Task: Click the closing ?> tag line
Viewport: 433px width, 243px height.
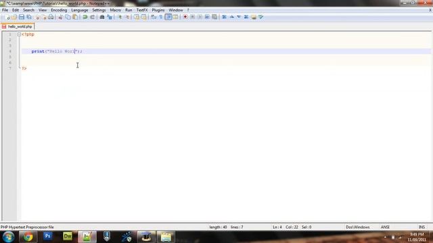Action: click(x=24, y=68)
